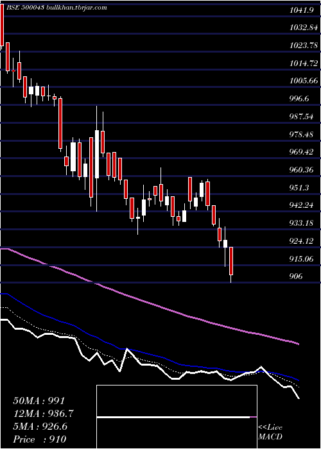Click the 1023.78 price axis label

coord(304,46)
